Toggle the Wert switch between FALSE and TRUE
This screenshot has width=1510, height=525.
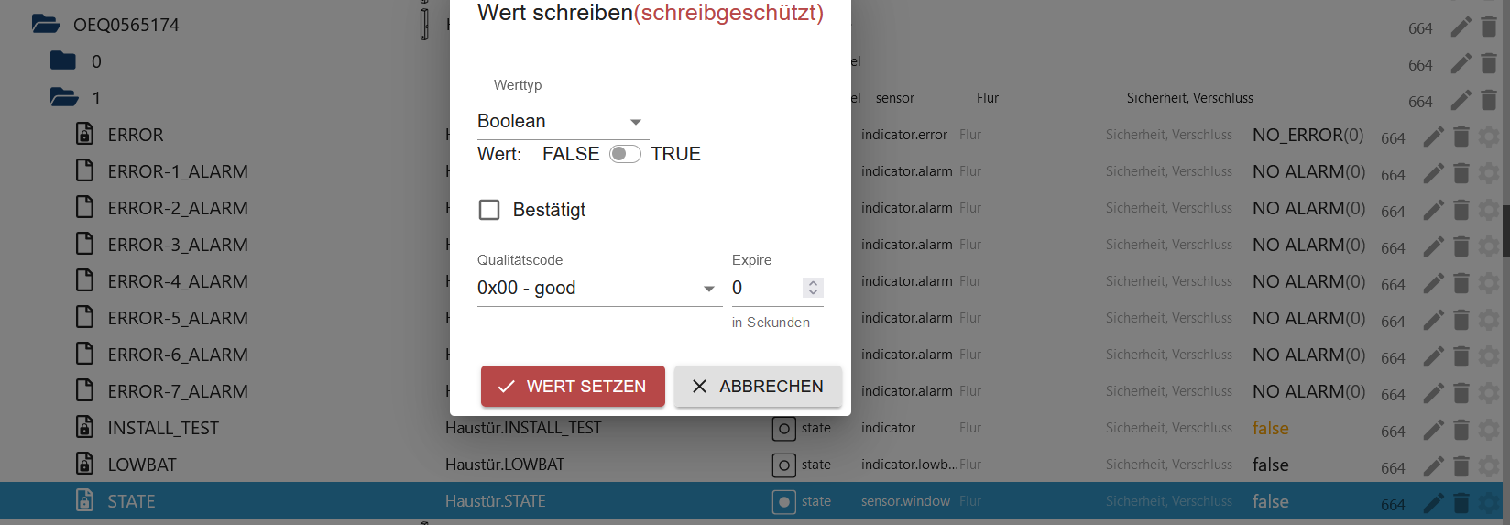(625, 154)
